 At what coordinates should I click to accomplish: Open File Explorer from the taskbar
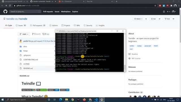click(x=66, y=99)
